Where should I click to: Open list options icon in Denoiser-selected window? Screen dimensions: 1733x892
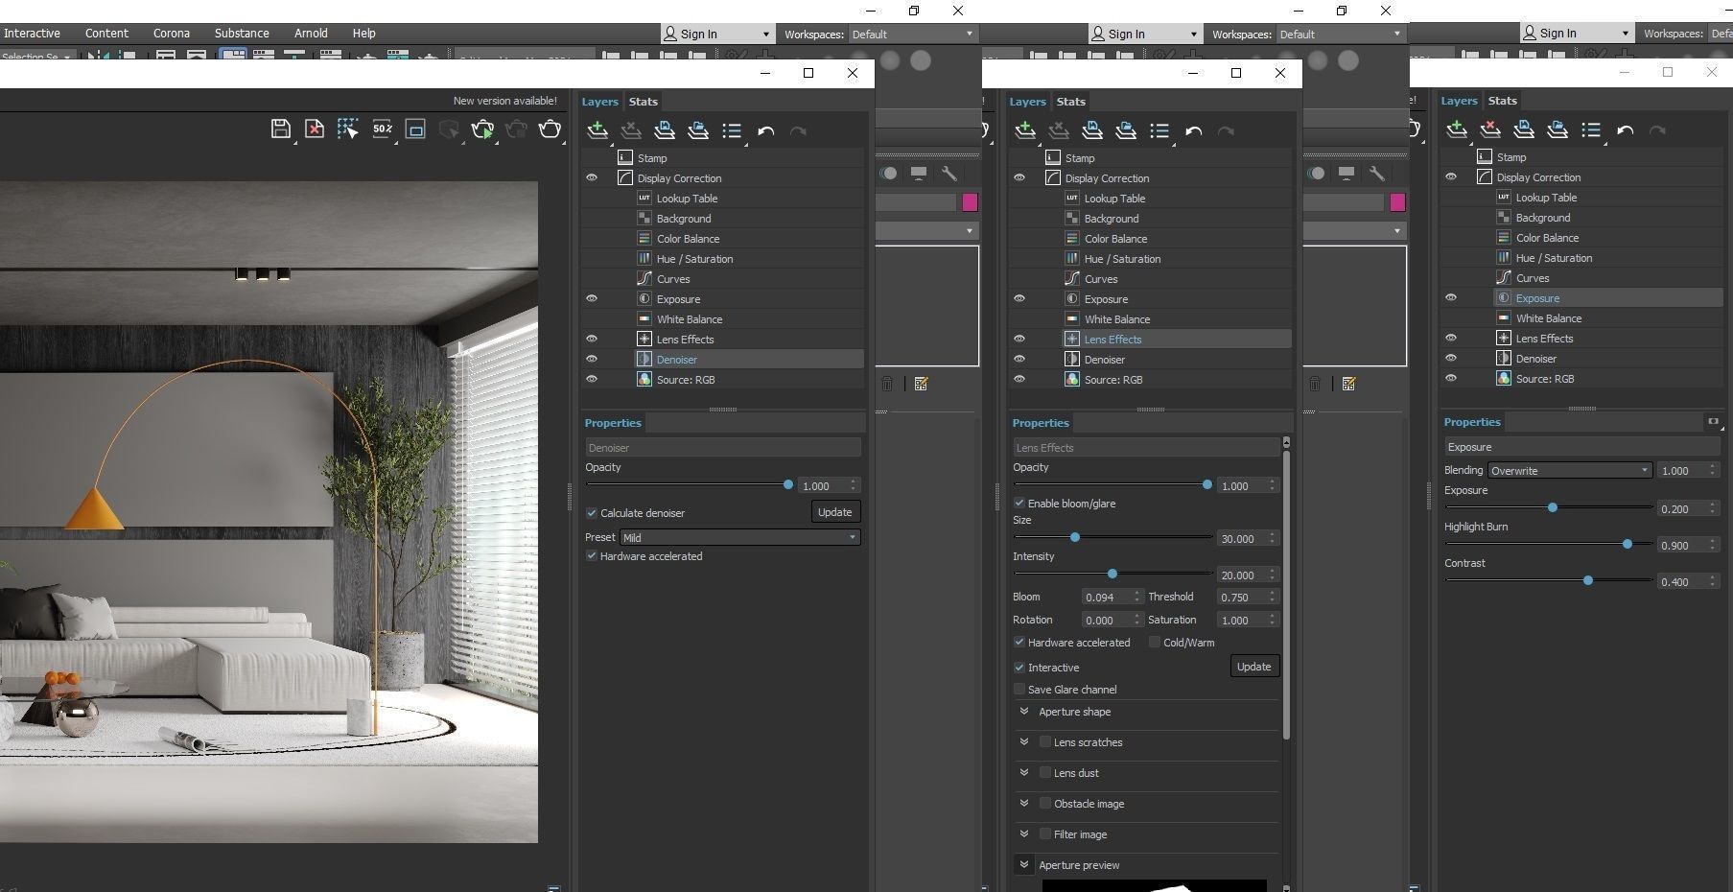(732, 130)
